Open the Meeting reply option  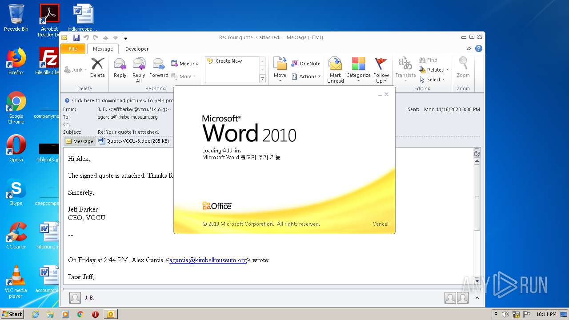coord(185,64)
